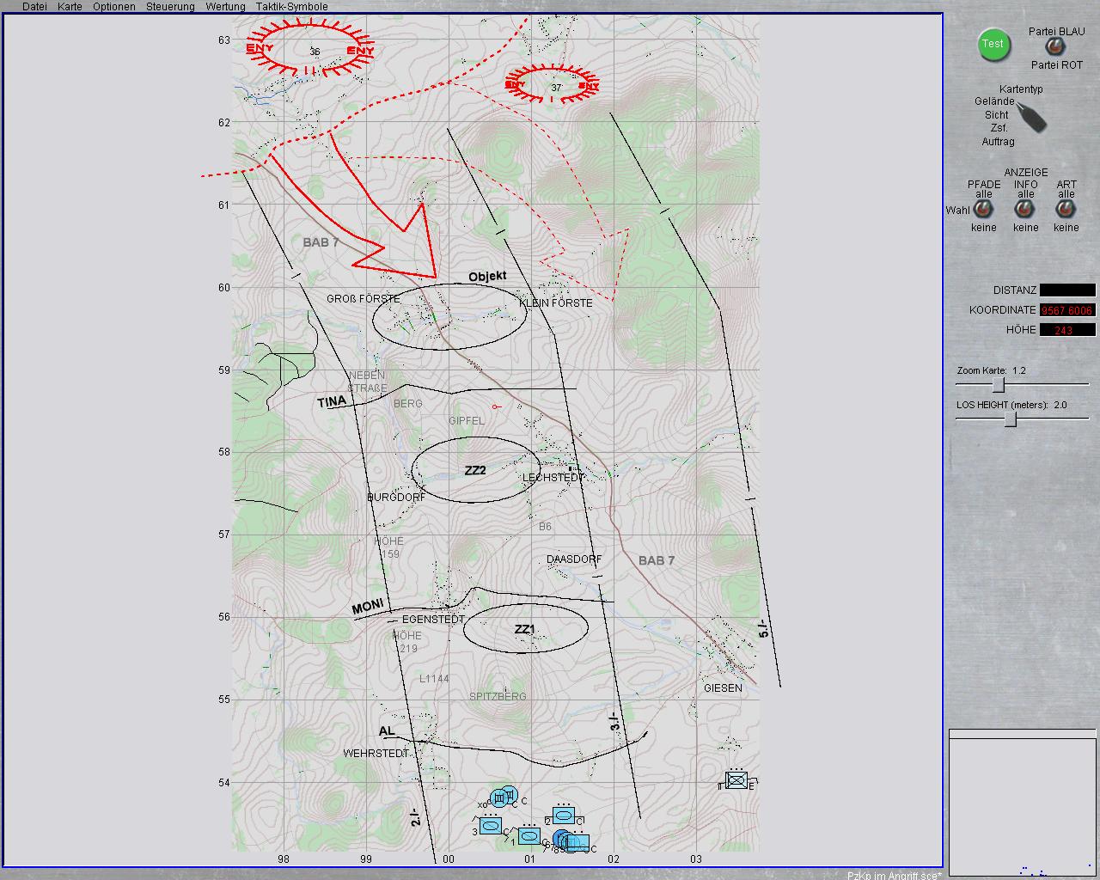Toggle the Partei BLAU/ROT switch
This screenshot has height=880, width=1100.
[x=1053, y=47]
